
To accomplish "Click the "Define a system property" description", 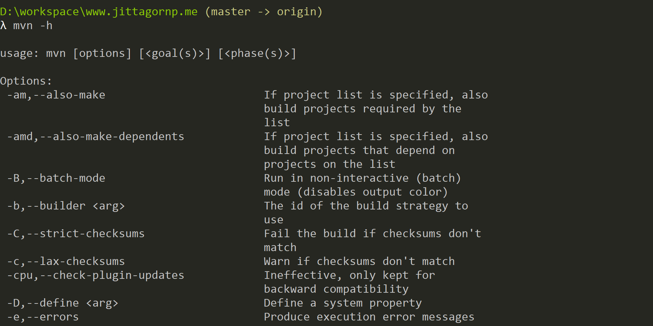I will (343, 303).
